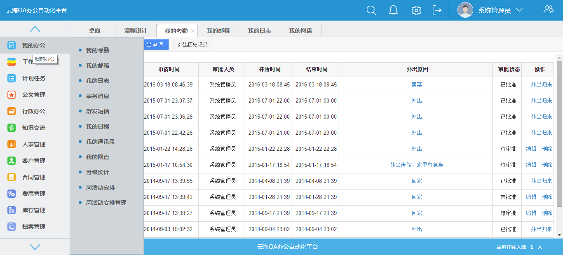Click 公文管理 star icon in sidebar

(12, 95)
